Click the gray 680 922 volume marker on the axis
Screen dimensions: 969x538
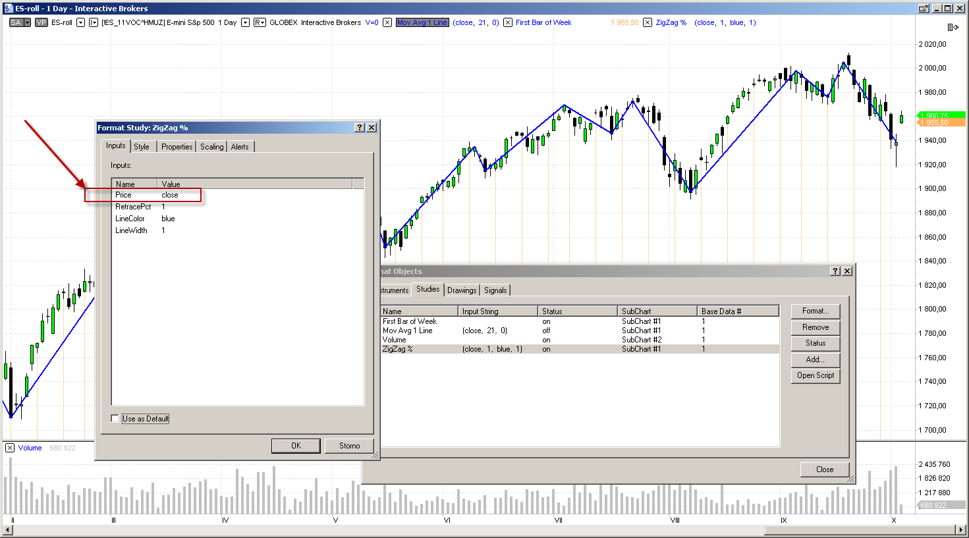pyautogui.click(x=942, y=505)
